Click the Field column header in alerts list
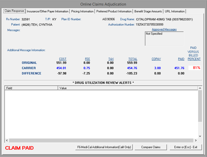This screenshot has height=157, width=207. point(31,88)
